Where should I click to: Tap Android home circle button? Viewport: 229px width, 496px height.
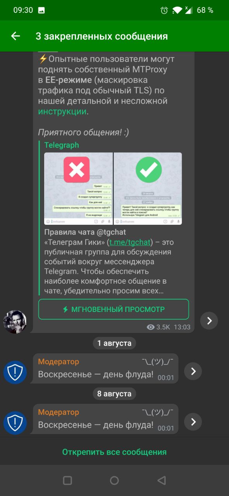114,480
